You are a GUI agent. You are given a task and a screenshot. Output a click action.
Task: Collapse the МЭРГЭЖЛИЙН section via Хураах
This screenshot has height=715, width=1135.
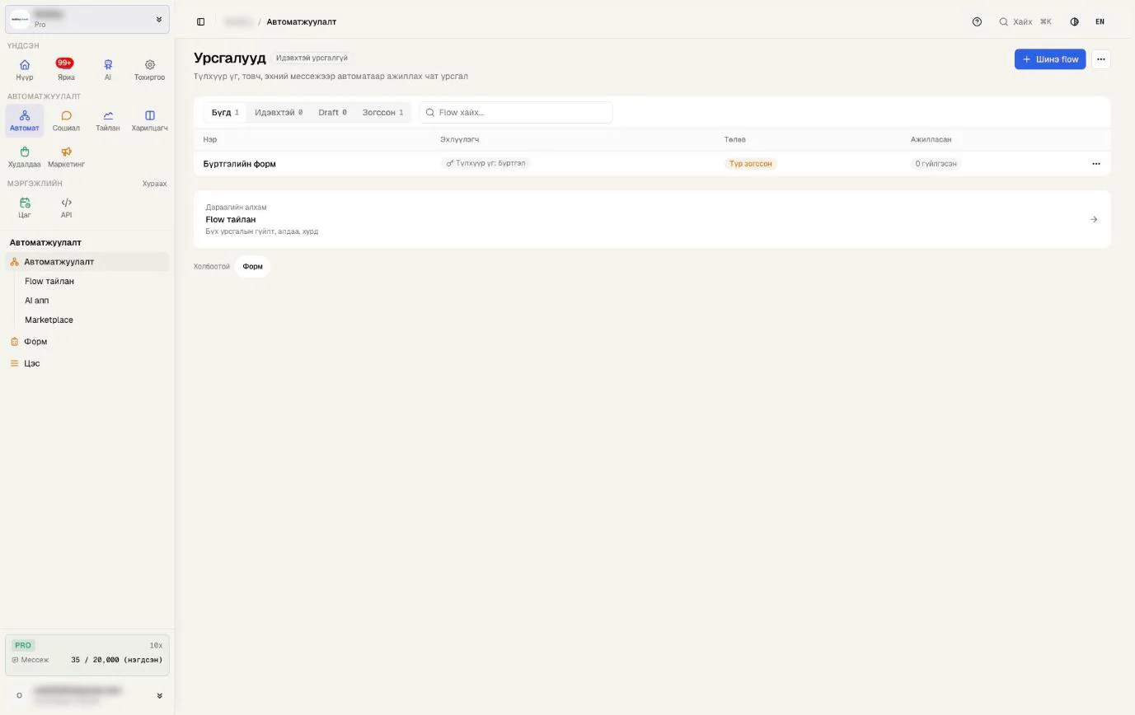pos(154,184)
